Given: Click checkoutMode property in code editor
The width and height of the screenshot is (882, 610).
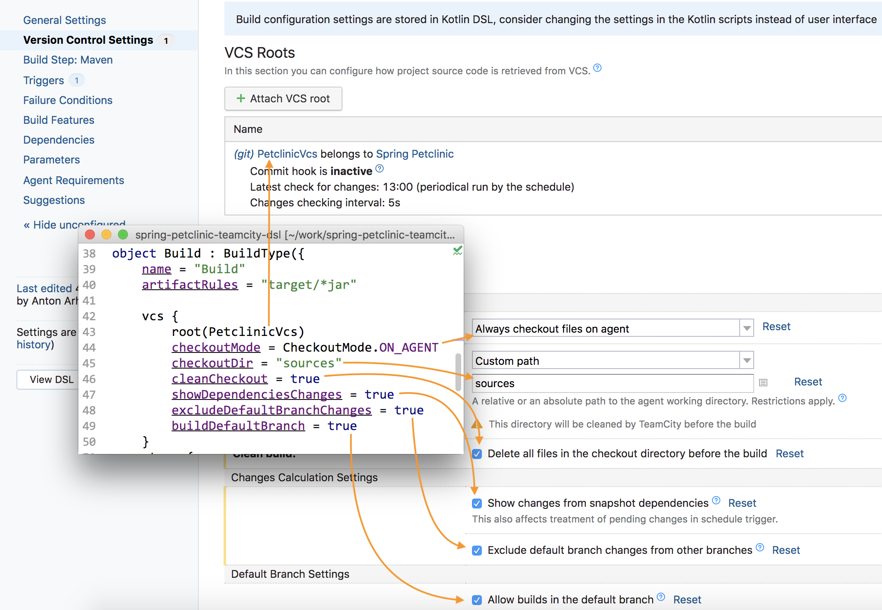Looking at the screenshot, I should click(x=216, y=348).
